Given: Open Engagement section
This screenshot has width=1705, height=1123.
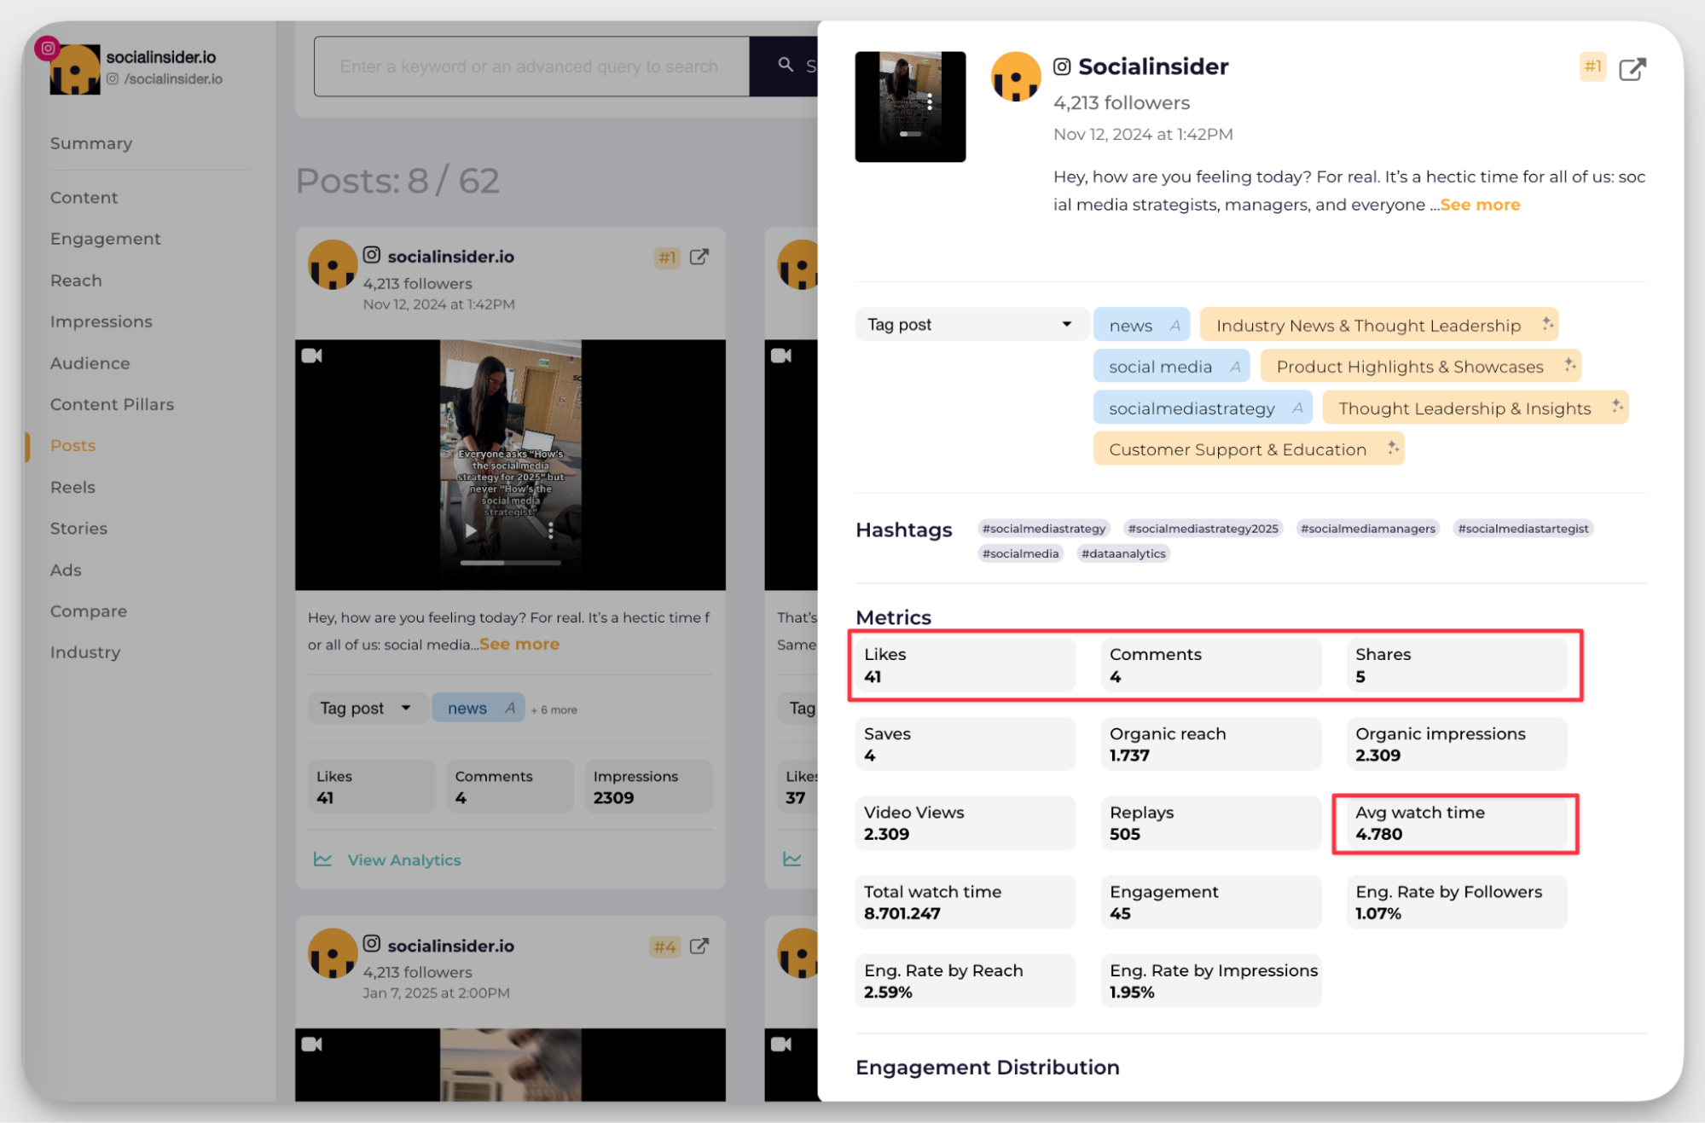Looking at the screenshot, I should tap(105, 239).
